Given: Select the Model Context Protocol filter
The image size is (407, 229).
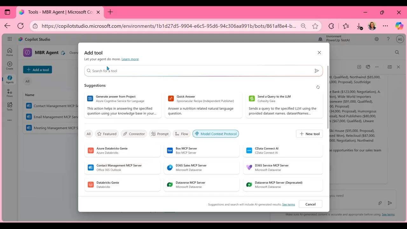Looking at the screenshot, I should pyautogui.click(x=216, y=134).
